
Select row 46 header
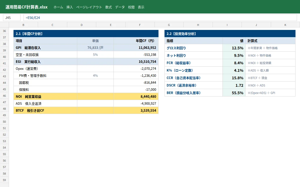pos(4,96)
